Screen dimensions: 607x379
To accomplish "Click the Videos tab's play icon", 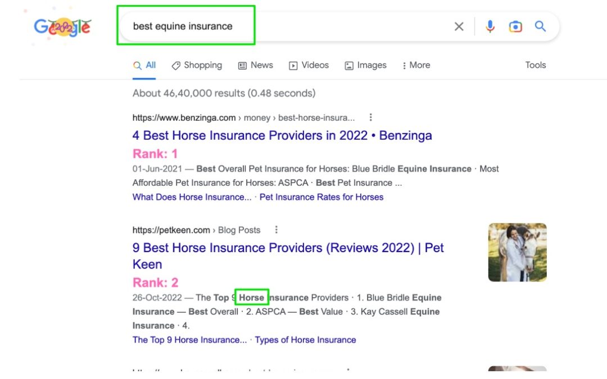I will [293, 65].
